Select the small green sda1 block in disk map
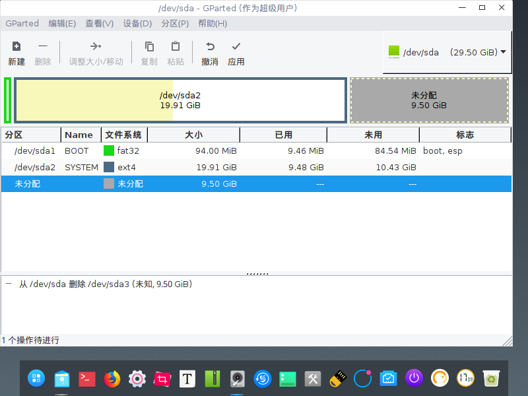This screenshot has width=528, height=396. (x=8, y=100)
